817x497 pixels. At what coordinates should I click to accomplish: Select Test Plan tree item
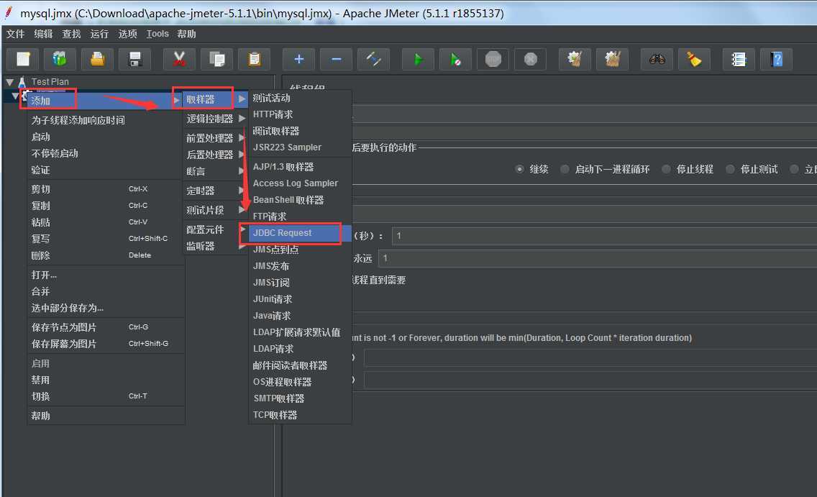[50, 82]
